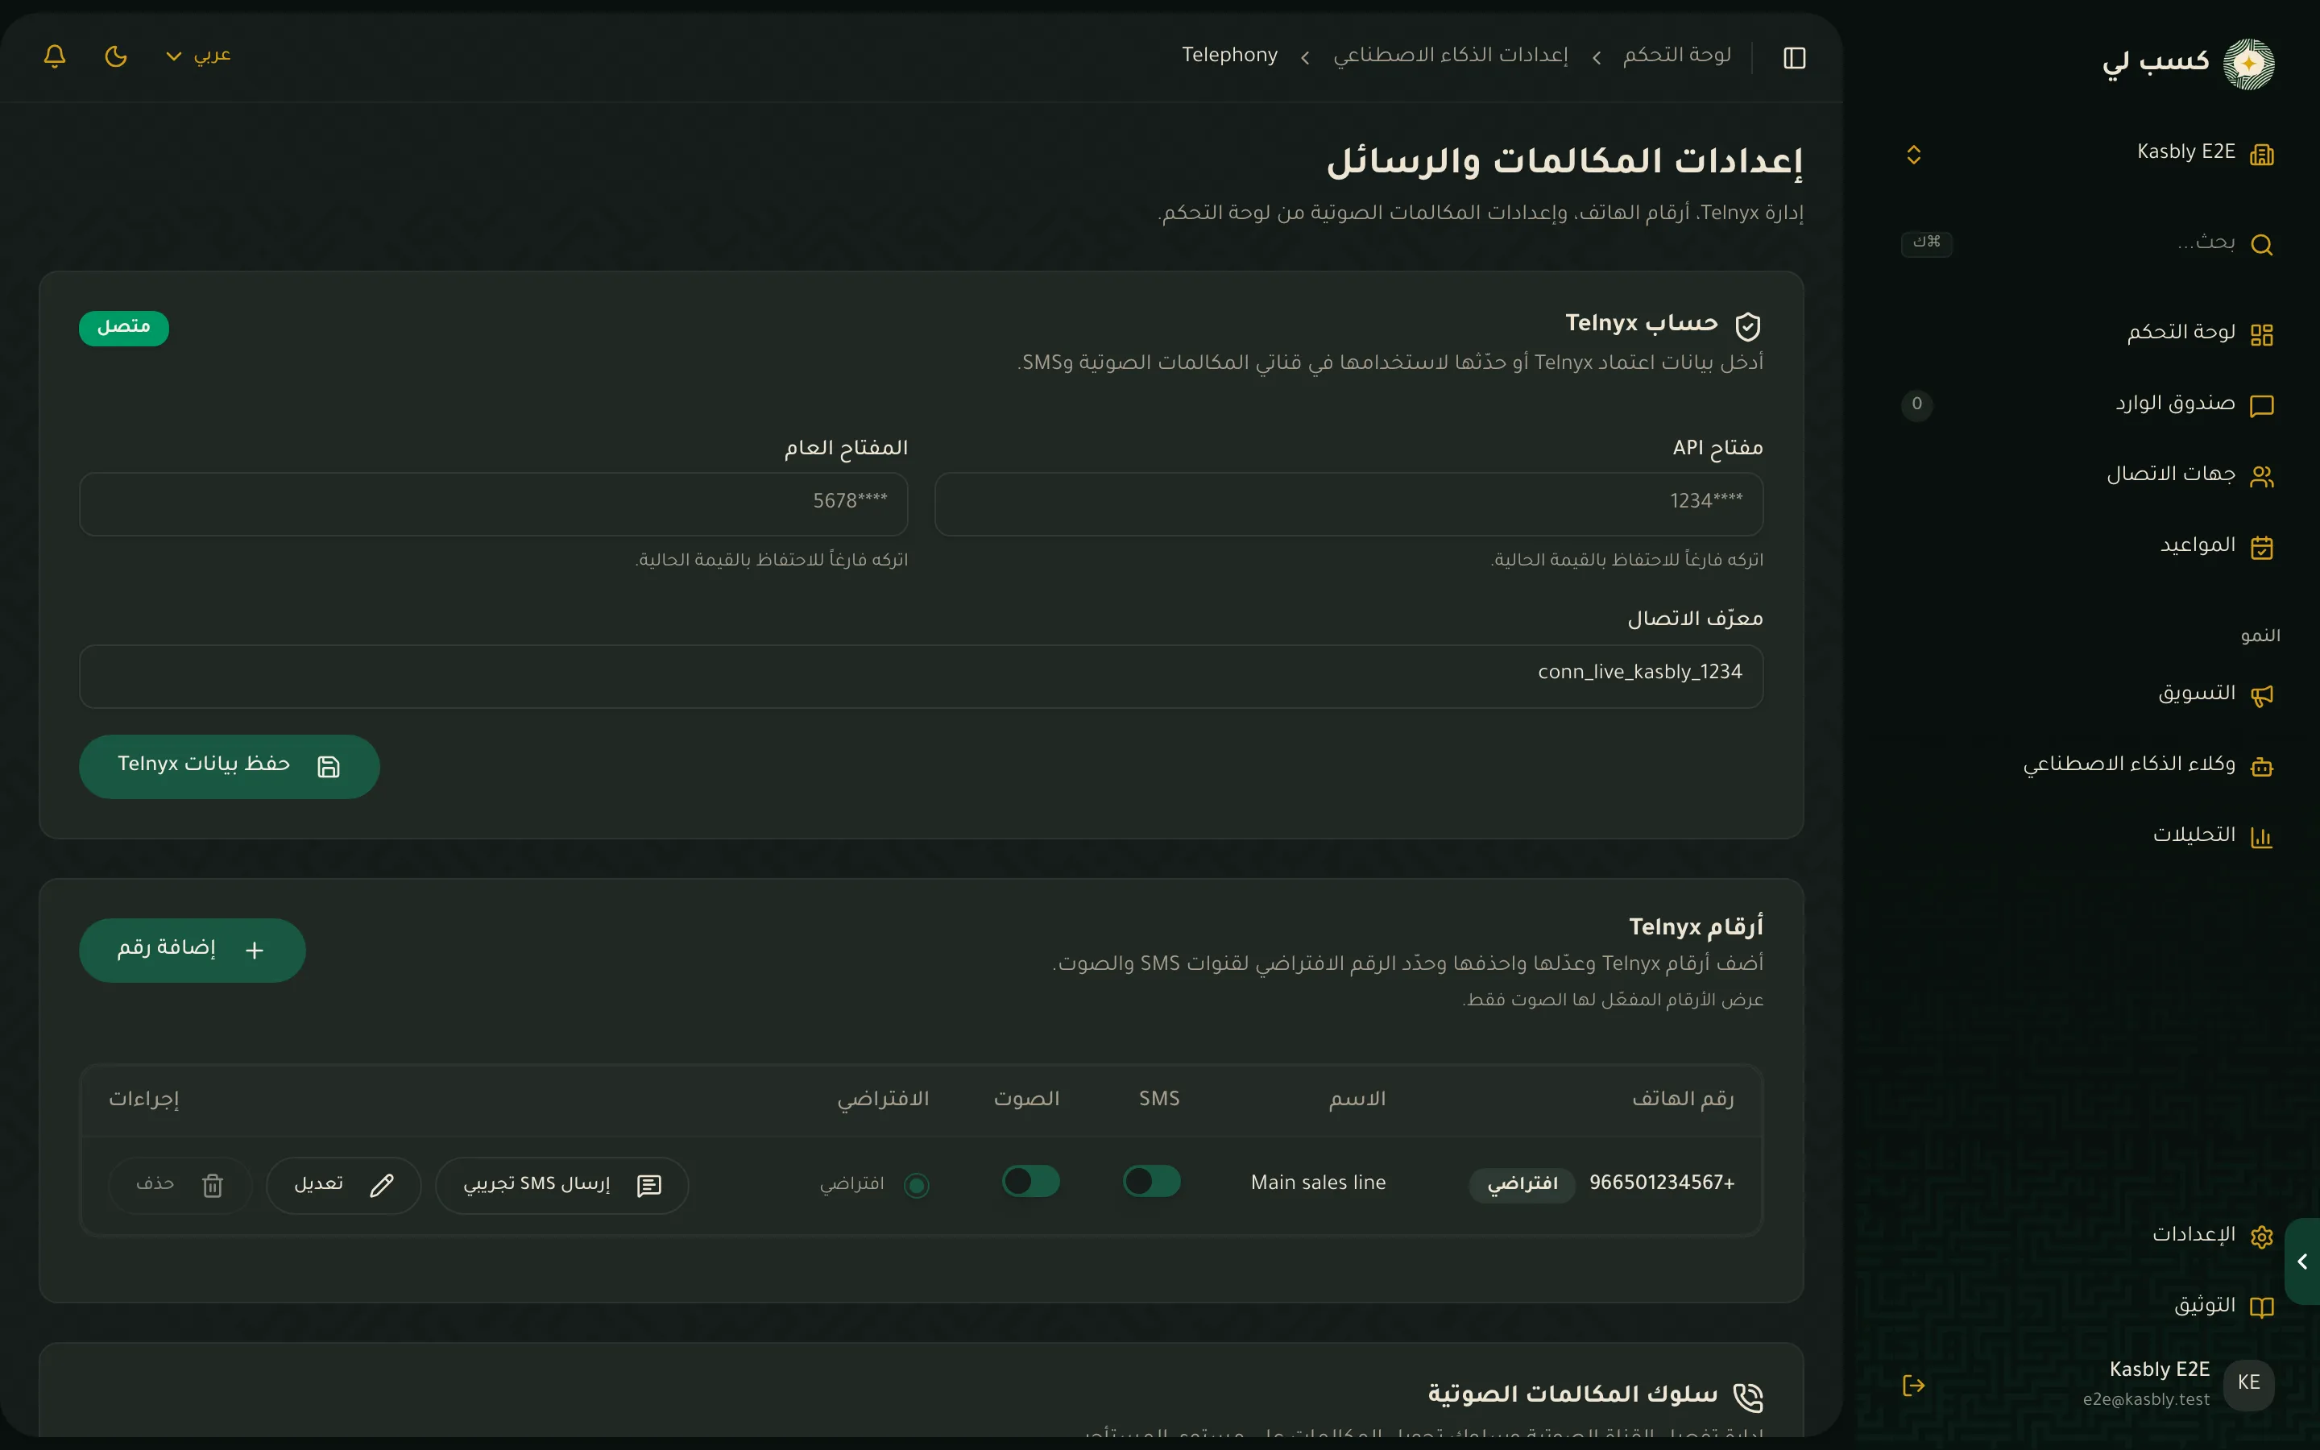The width and height of the screenshot is (2320, 1450).
Task: Open the notifications bell
Action: (55, 56)
